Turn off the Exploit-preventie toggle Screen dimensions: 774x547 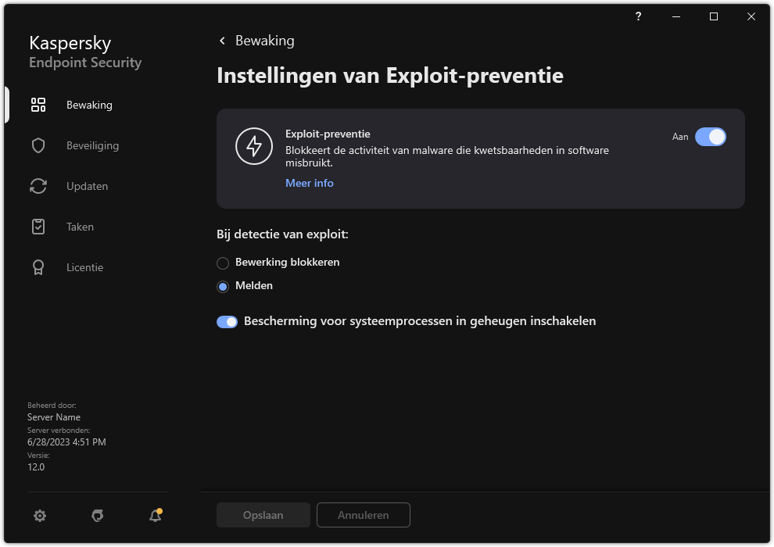coord(711,137)
